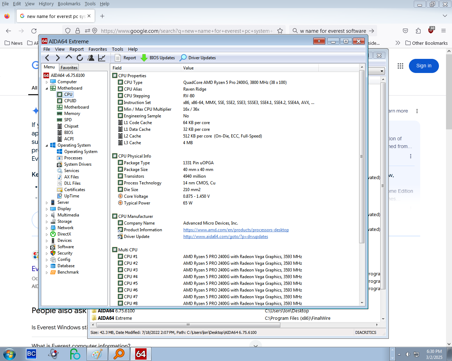Viewport: 452px width, 361px height.
Task: Click Driver Updates in the toolbar
Action: point(198,58)
